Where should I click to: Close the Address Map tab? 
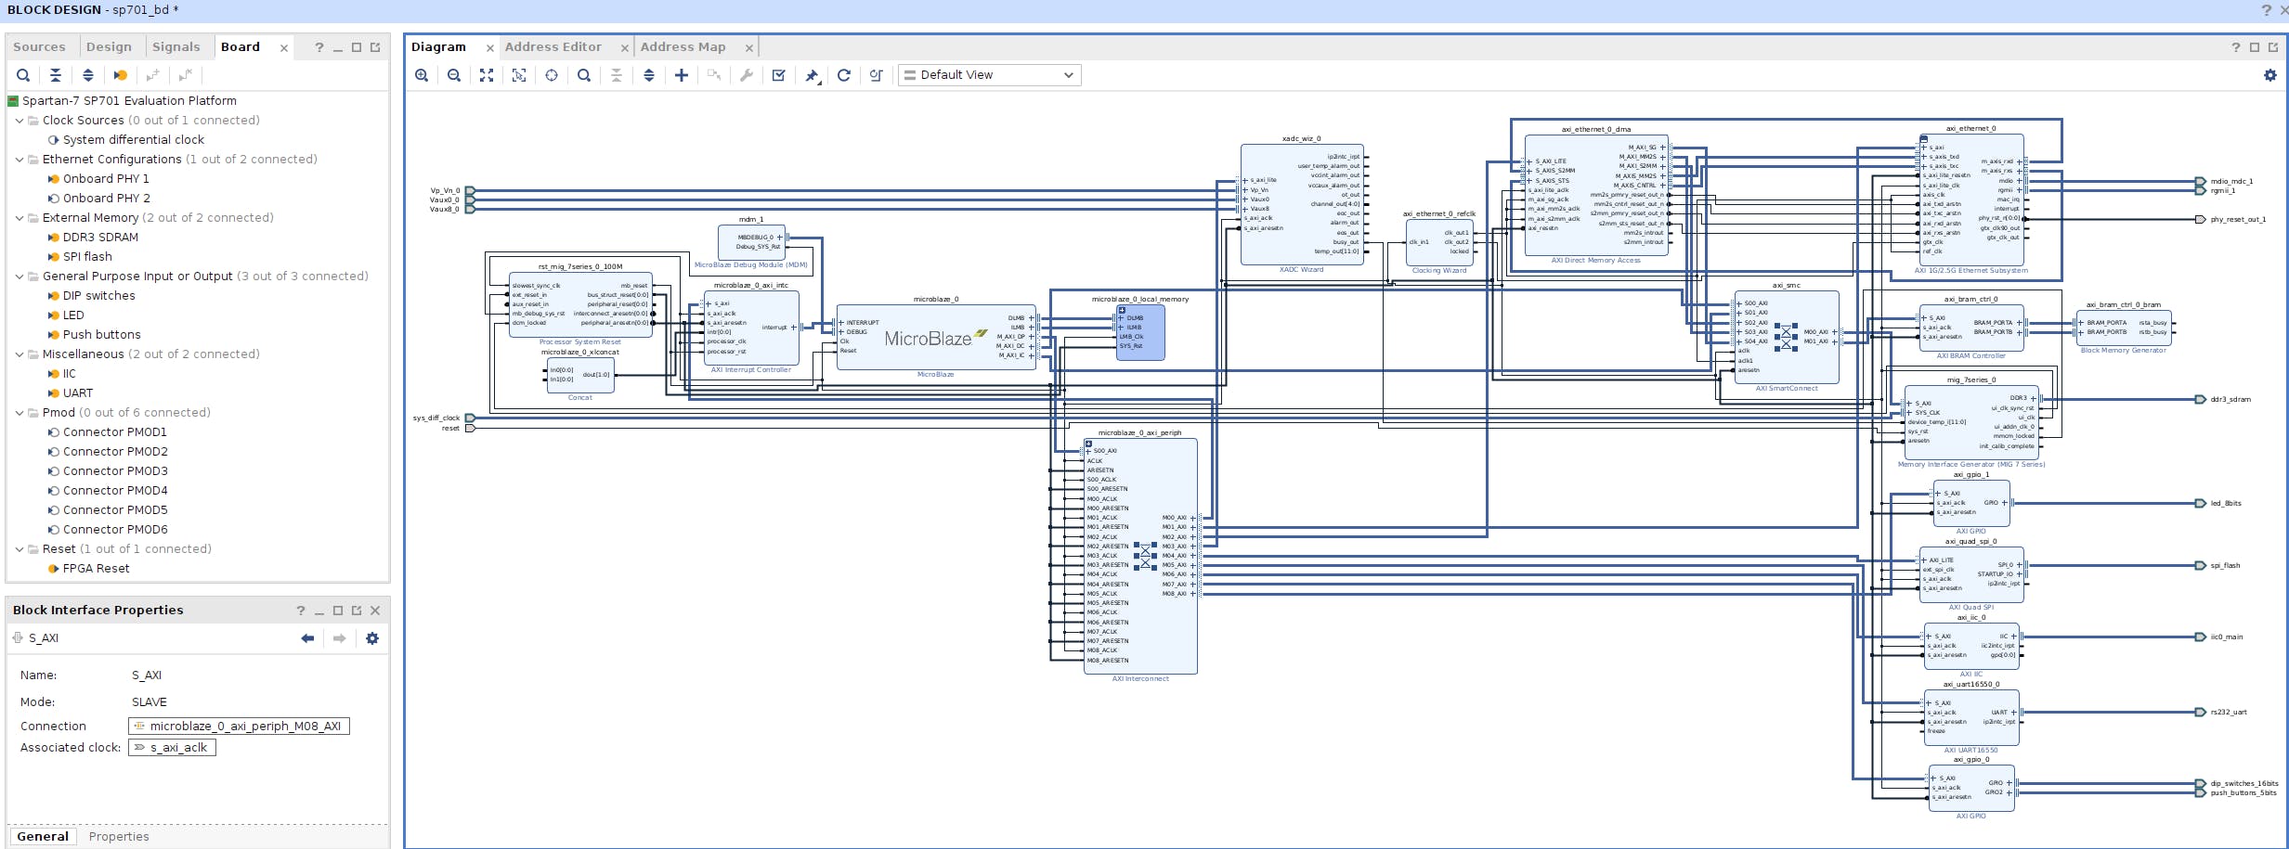(748, 48)
